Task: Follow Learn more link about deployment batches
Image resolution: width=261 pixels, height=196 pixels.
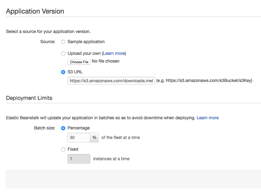Action: click(x=208, y=118)
